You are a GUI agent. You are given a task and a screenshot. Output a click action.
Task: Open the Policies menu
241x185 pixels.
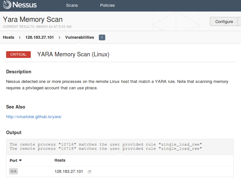pos(107,5)
